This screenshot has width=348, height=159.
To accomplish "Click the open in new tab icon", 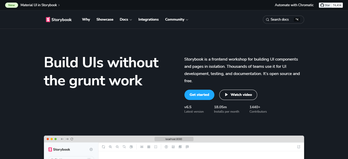I will [x=299, y=147].
